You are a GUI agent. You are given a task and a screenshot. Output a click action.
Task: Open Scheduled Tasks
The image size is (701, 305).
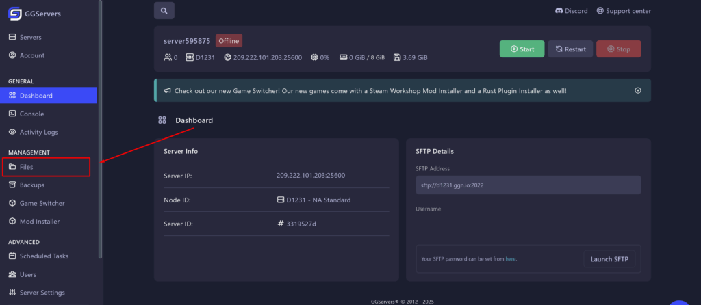tap(44, 256)
